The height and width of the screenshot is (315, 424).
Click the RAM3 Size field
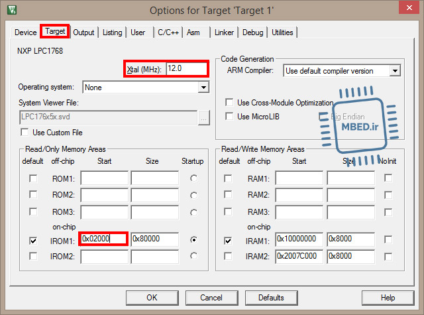point(351,212)
